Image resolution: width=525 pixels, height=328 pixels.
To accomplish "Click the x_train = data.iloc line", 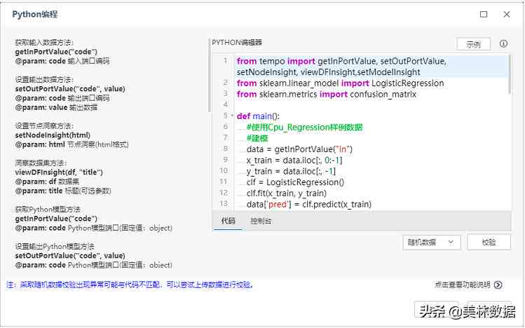I will (x=294, y=160).
